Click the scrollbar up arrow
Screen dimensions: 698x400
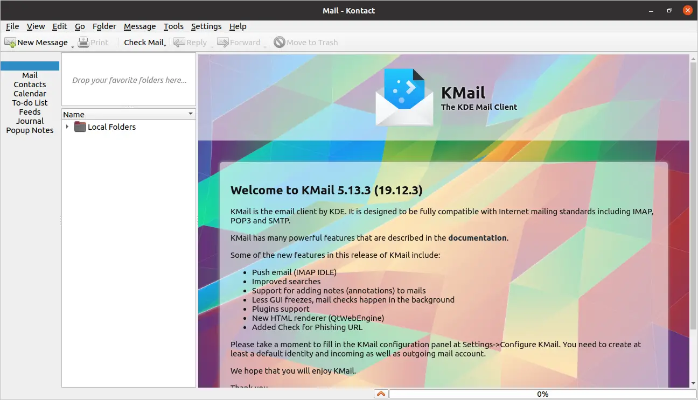(x=693, y=58)
